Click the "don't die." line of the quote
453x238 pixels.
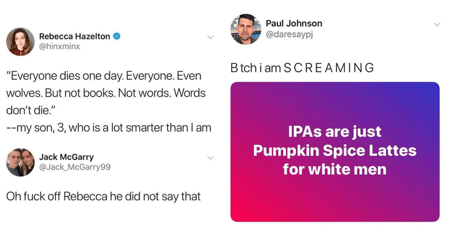pyautogui.click(x=29, y=110)
